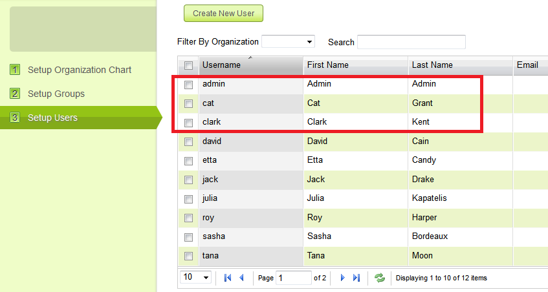Refresh the user list

point(380,278)
